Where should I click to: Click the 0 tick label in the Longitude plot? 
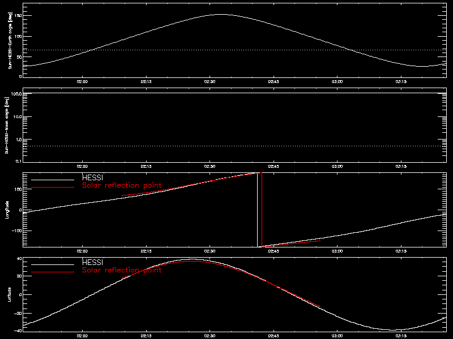pos(20,210)
